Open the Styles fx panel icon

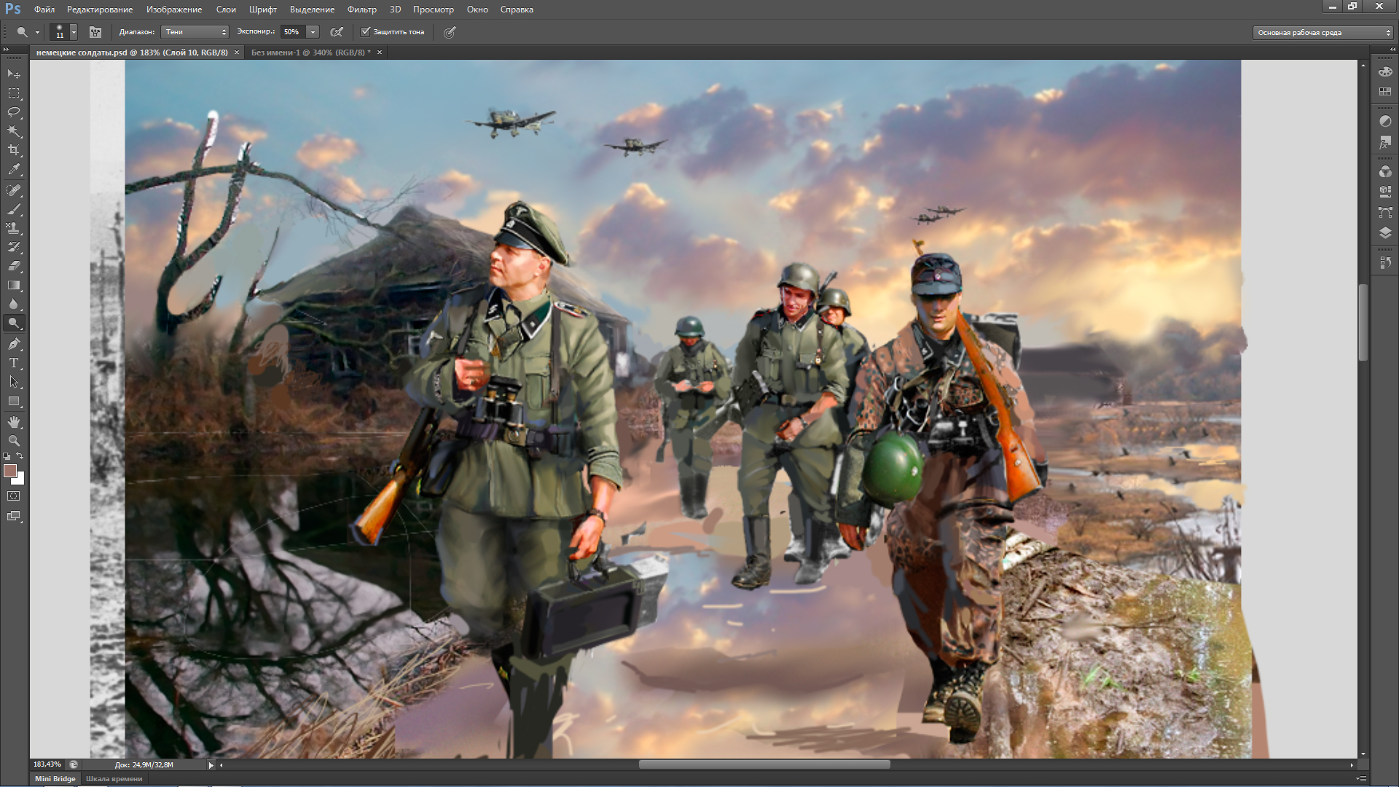(1385, 143)
